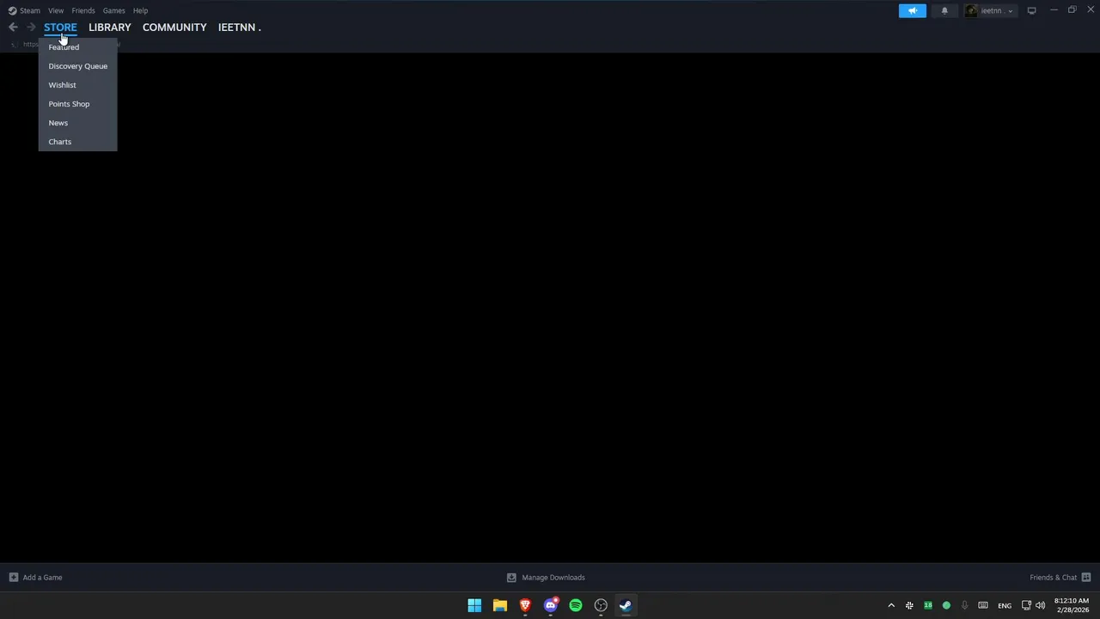The image size is (1100, 619).
Task: Open the announcements megaphone button
Action: 913,10
